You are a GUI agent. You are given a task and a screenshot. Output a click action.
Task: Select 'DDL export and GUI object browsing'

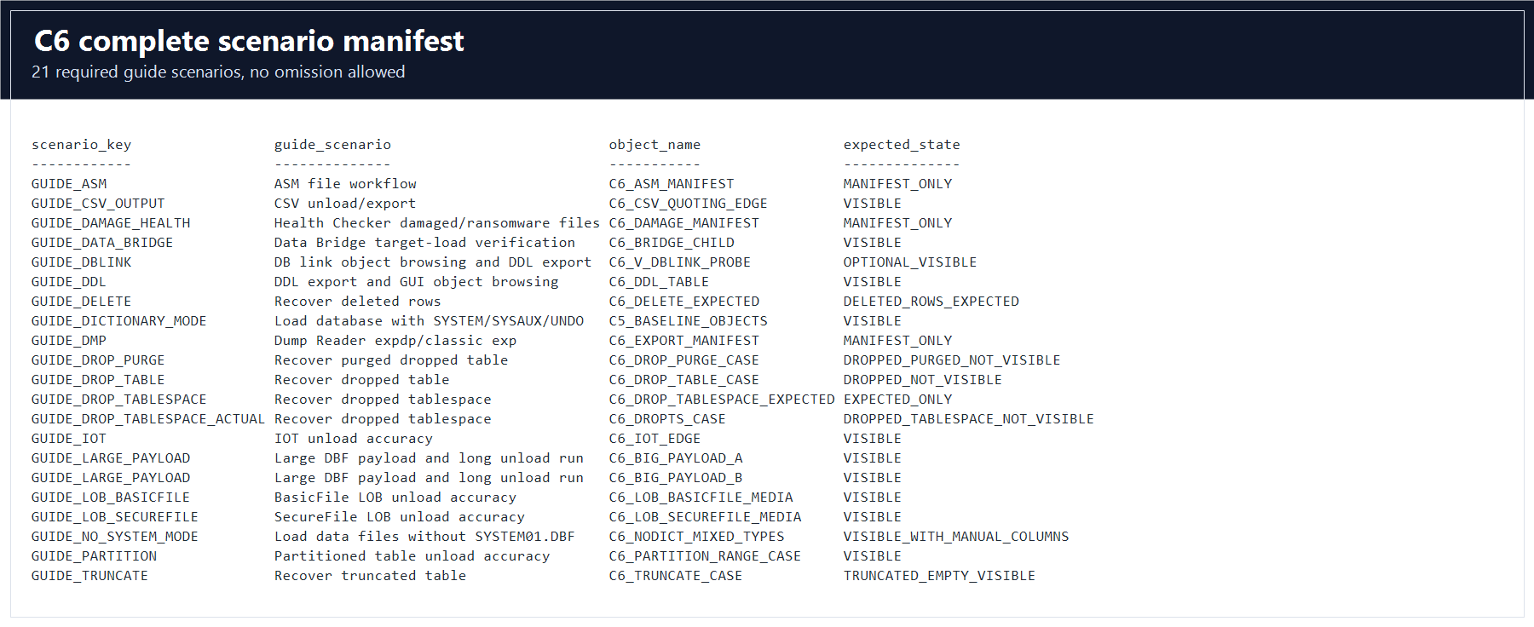pos(417,282)
